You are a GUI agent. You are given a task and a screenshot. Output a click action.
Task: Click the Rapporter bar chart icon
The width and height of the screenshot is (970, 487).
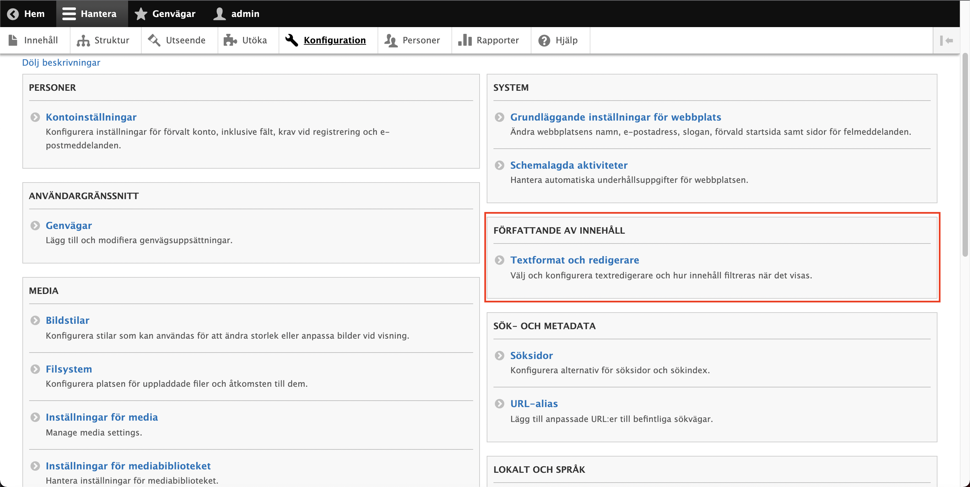[x=465, y=40]
